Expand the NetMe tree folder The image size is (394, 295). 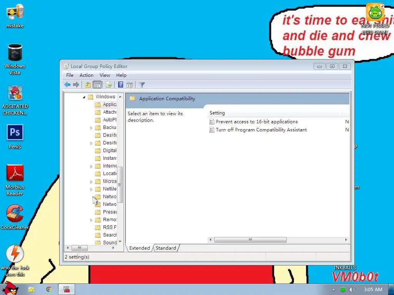[x=92, y=189]
